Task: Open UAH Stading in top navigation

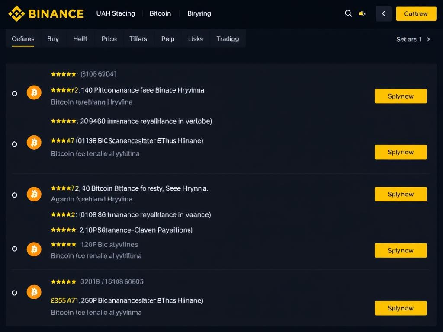Action: click(x=116, y=13)
